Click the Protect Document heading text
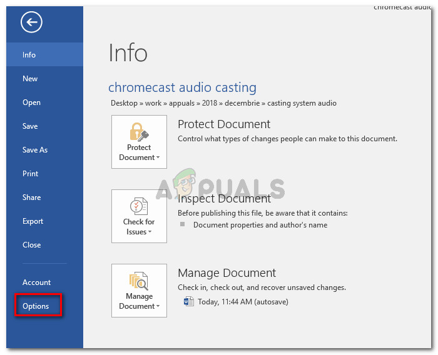The height and width of the screenshot is (355, 438). click(x=224, y=124)
